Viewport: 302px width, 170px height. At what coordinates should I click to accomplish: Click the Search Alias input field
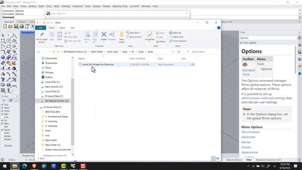201,51
